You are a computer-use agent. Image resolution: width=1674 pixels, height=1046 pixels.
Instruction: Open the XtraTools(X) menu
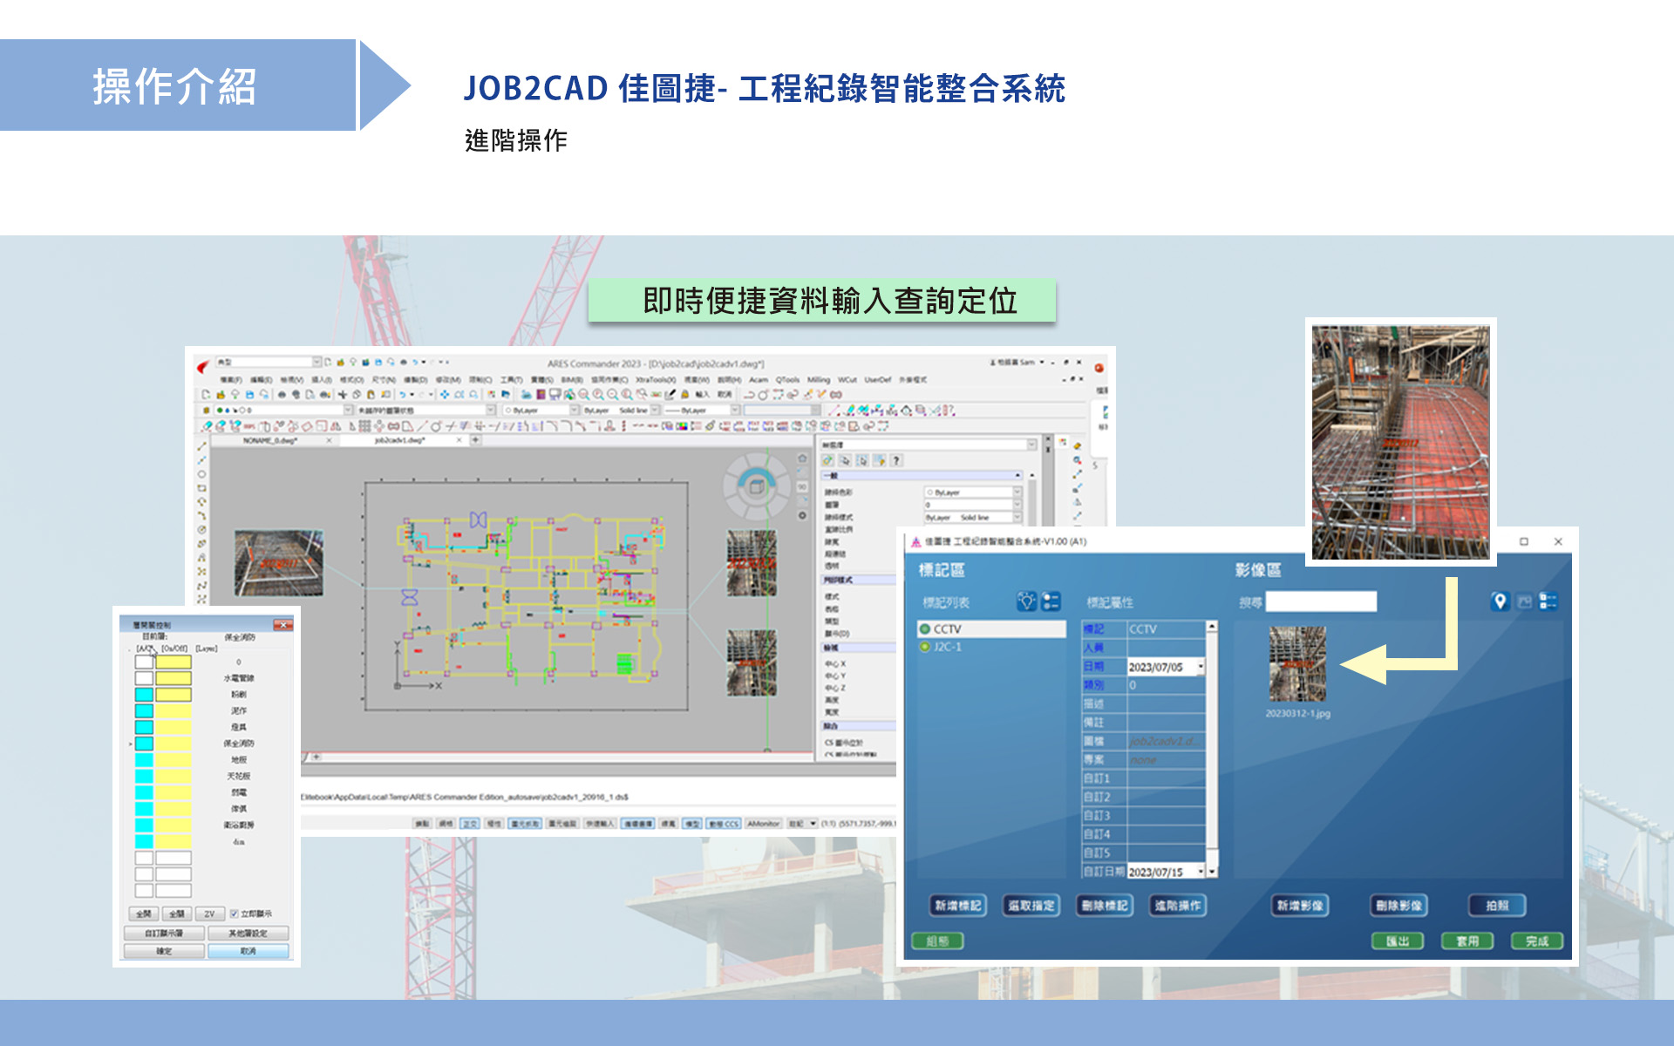coord(656,380)
